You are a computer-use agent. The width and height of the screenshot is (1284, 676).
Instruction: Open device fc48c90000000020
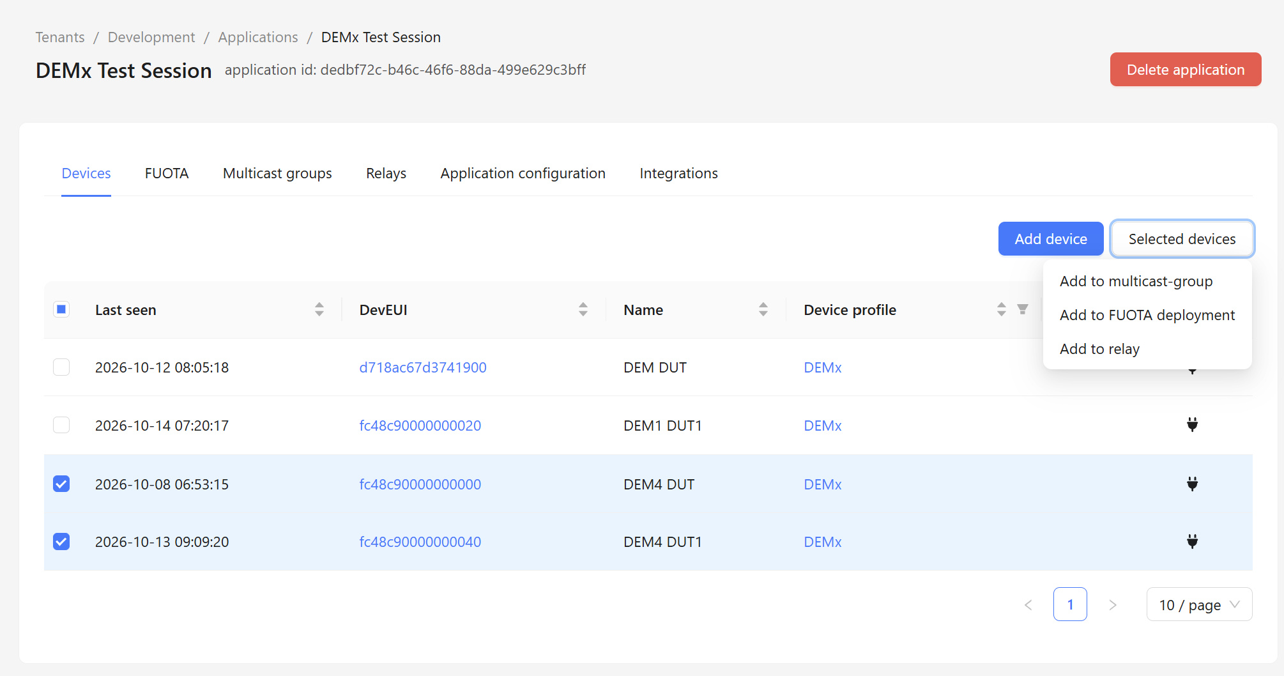click(x=420, y=426)
